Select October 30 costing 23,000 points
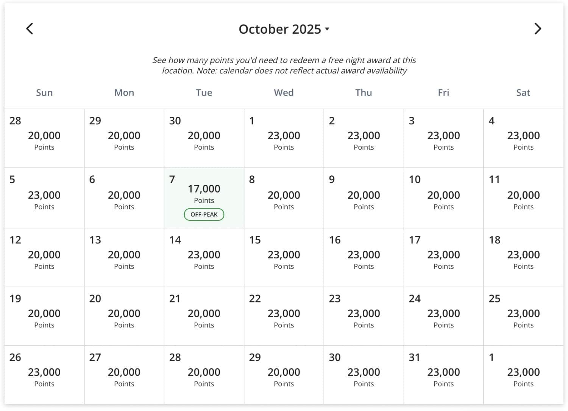The image size is (568, 411). (x=364, y=374)
